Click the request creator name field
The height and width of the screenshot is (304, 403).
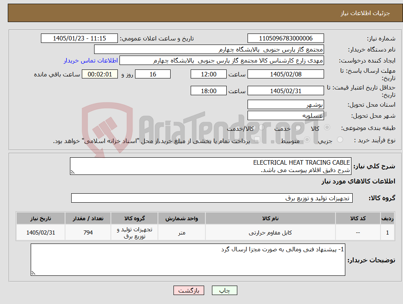coord(221,60)
